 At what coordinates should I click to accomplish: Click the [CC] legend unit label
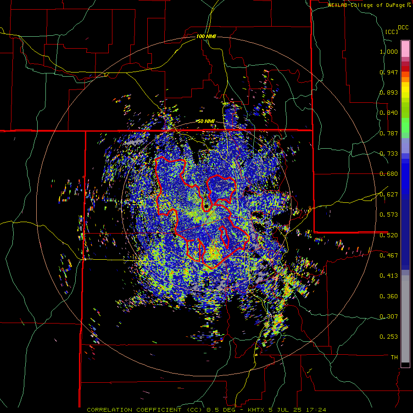tap(391, 32)
